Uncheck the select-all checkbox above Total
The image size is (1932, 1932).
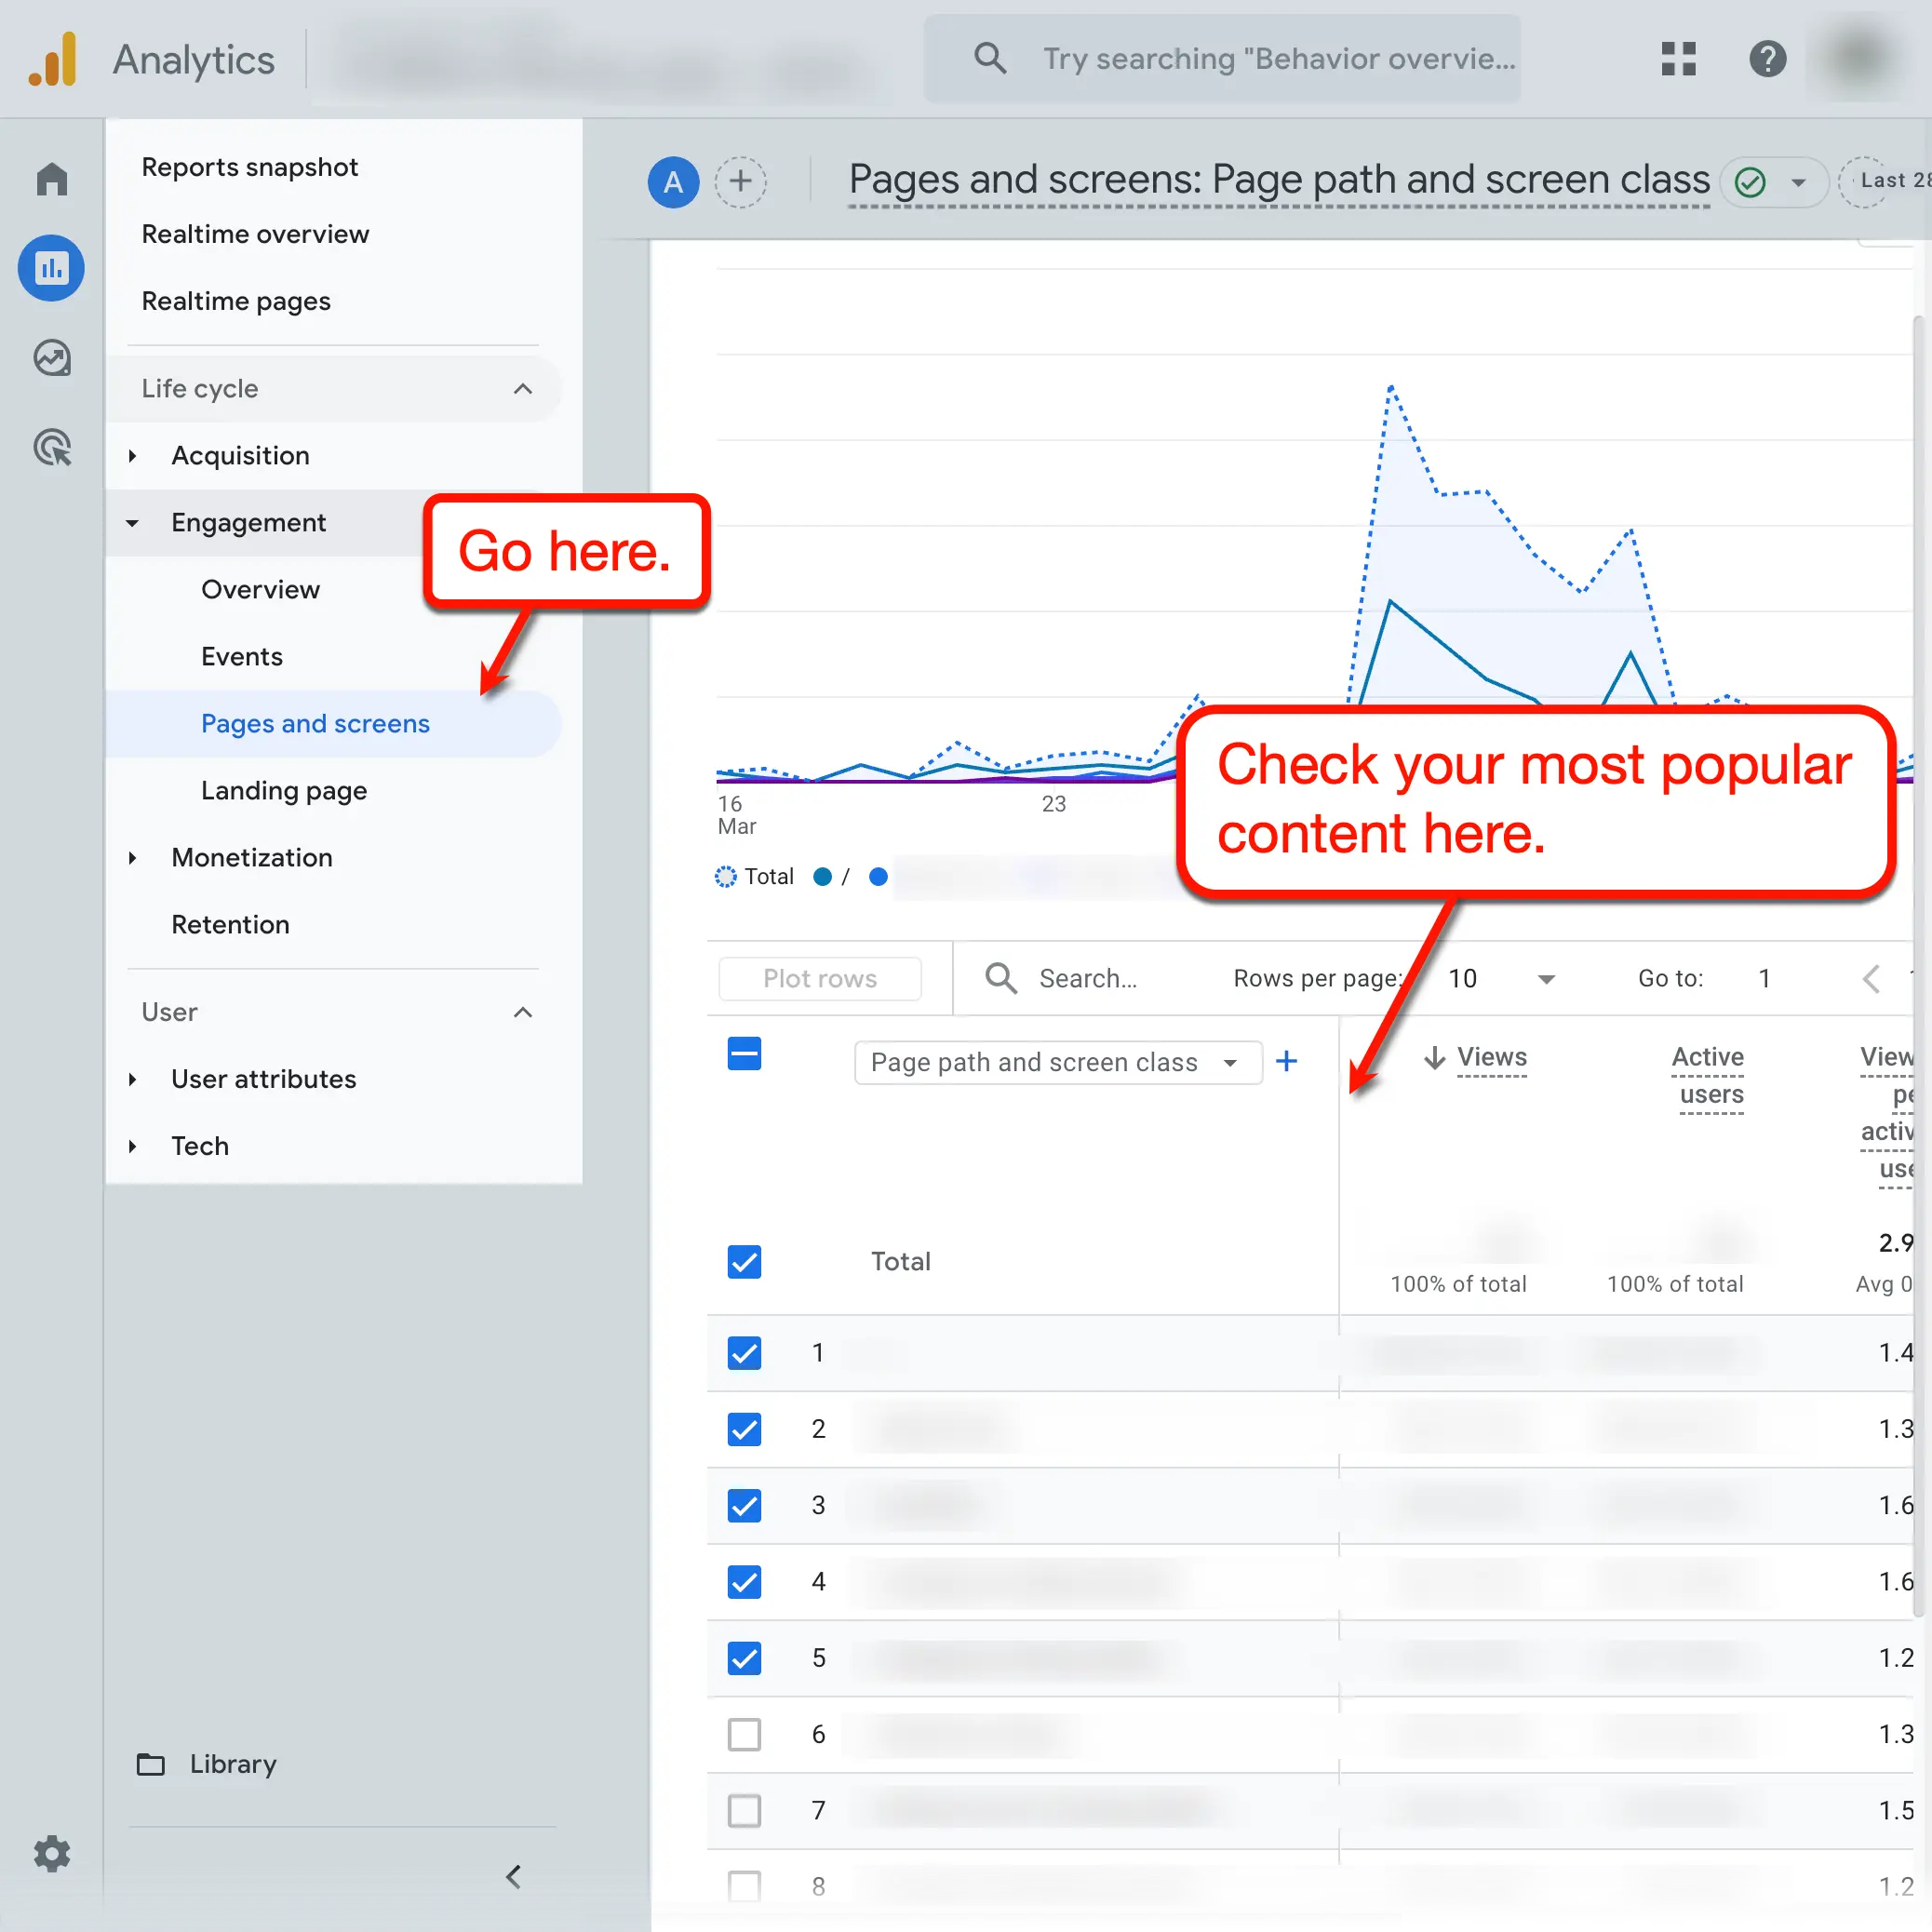pos(744,1053)
